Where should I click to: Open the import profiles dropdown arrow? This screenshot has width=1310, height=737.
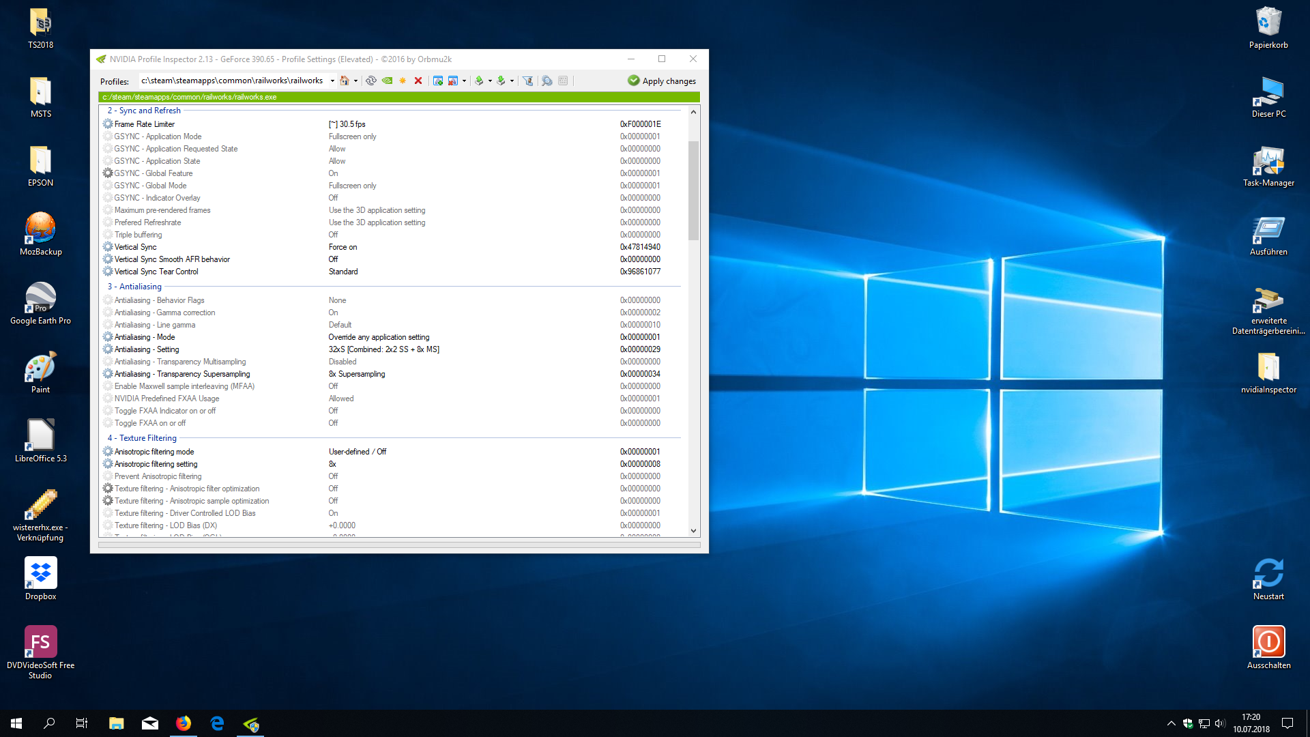pyautogui.click(x=512, y=81)
